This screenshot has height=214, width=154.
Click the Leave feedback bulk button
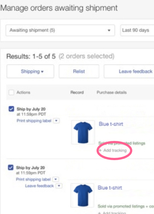click(129, 71)
